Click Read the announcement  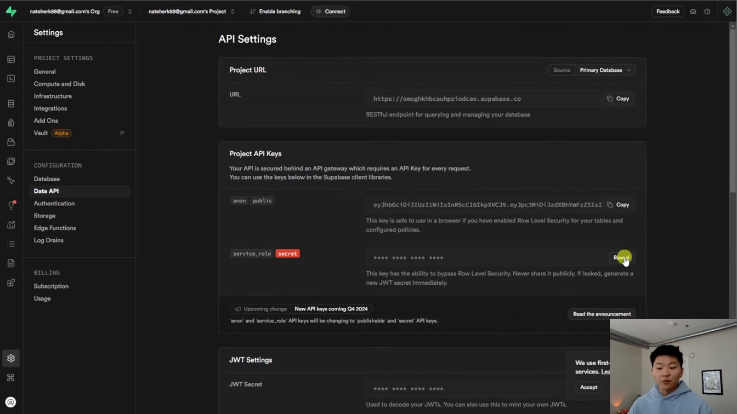[602, 314]
